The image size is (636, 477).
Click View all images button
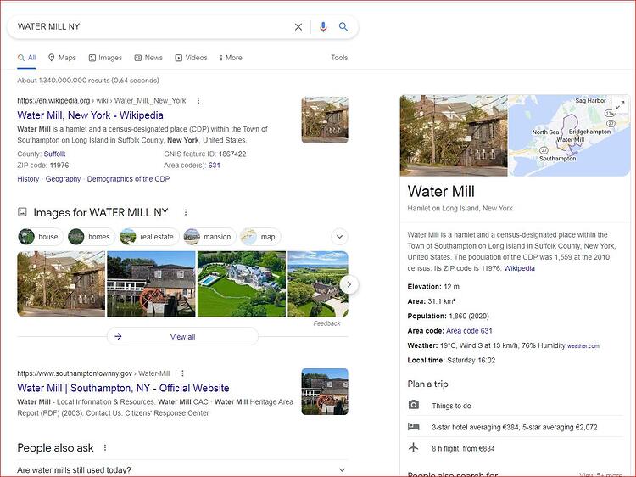[182, 337]
